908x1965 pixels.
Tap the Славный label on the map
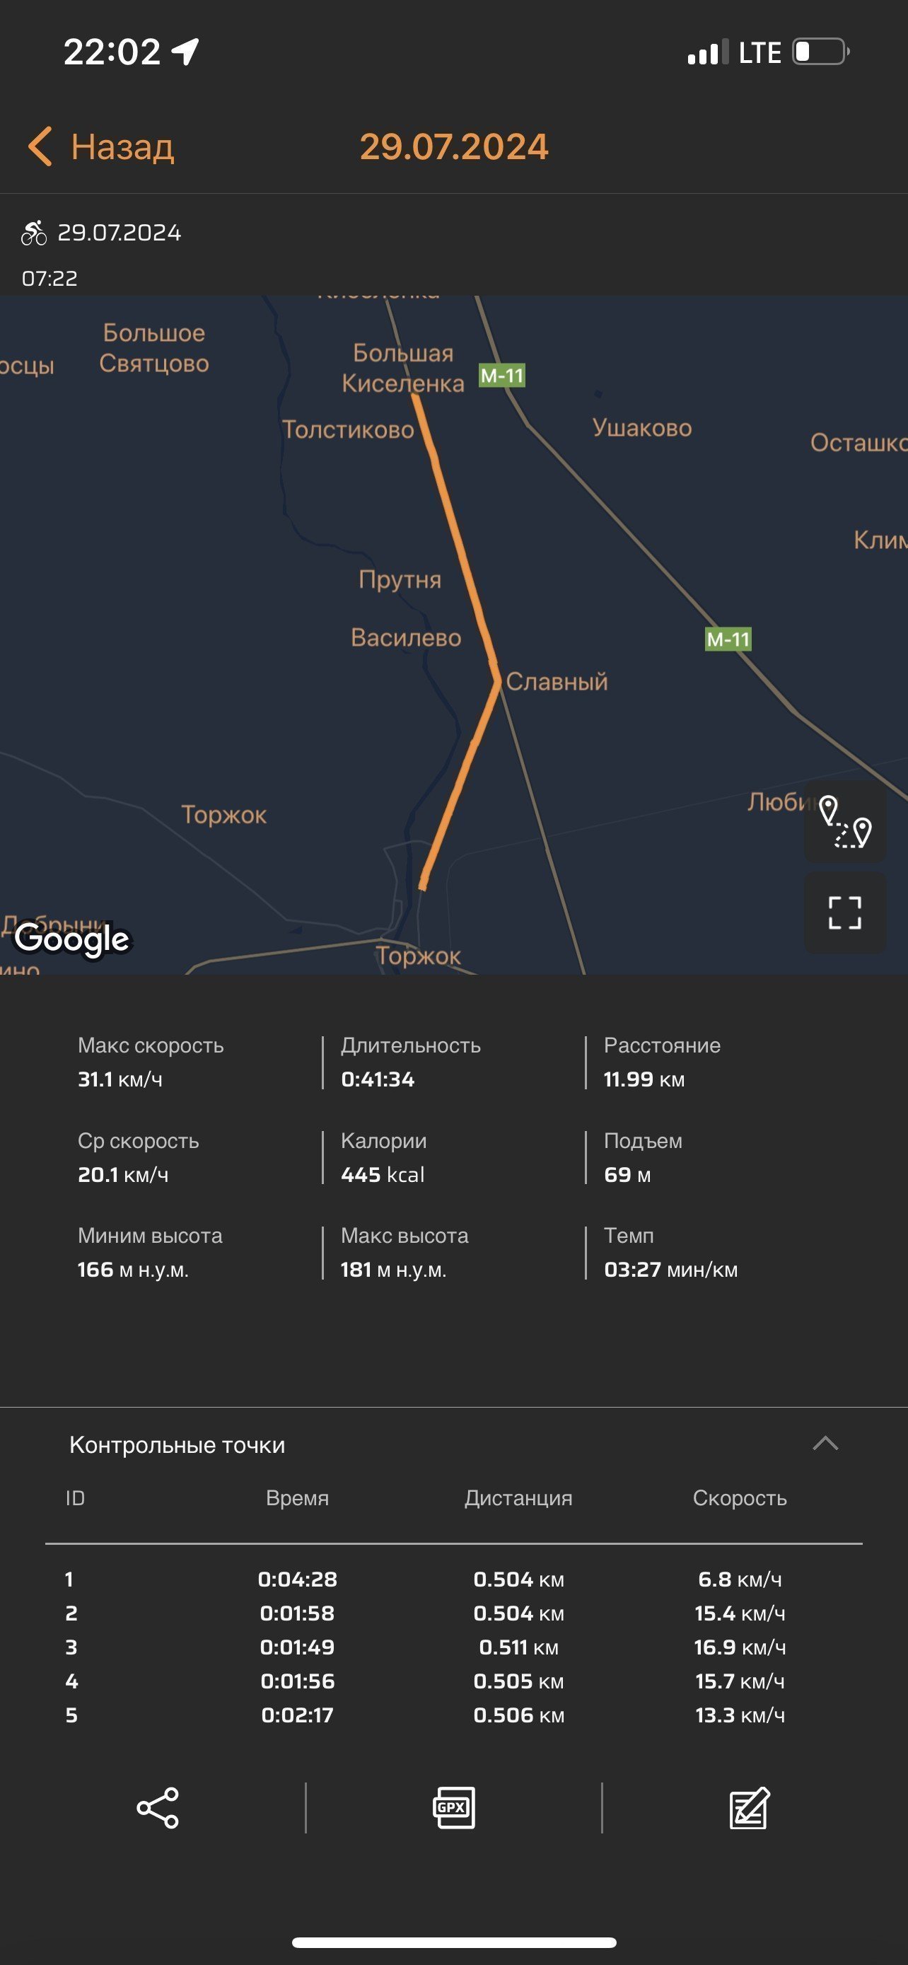557,681
